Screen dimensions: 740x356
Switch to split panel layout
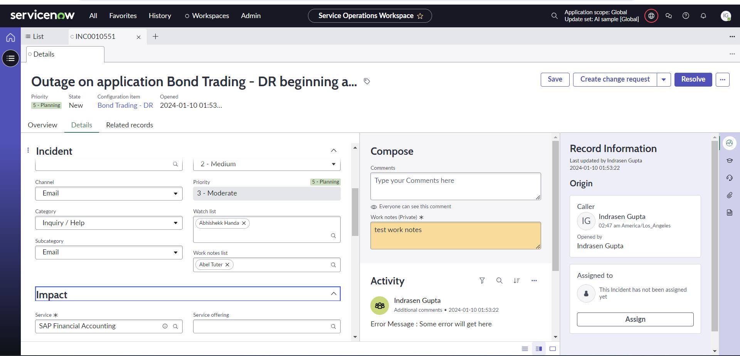coord(539,349)
